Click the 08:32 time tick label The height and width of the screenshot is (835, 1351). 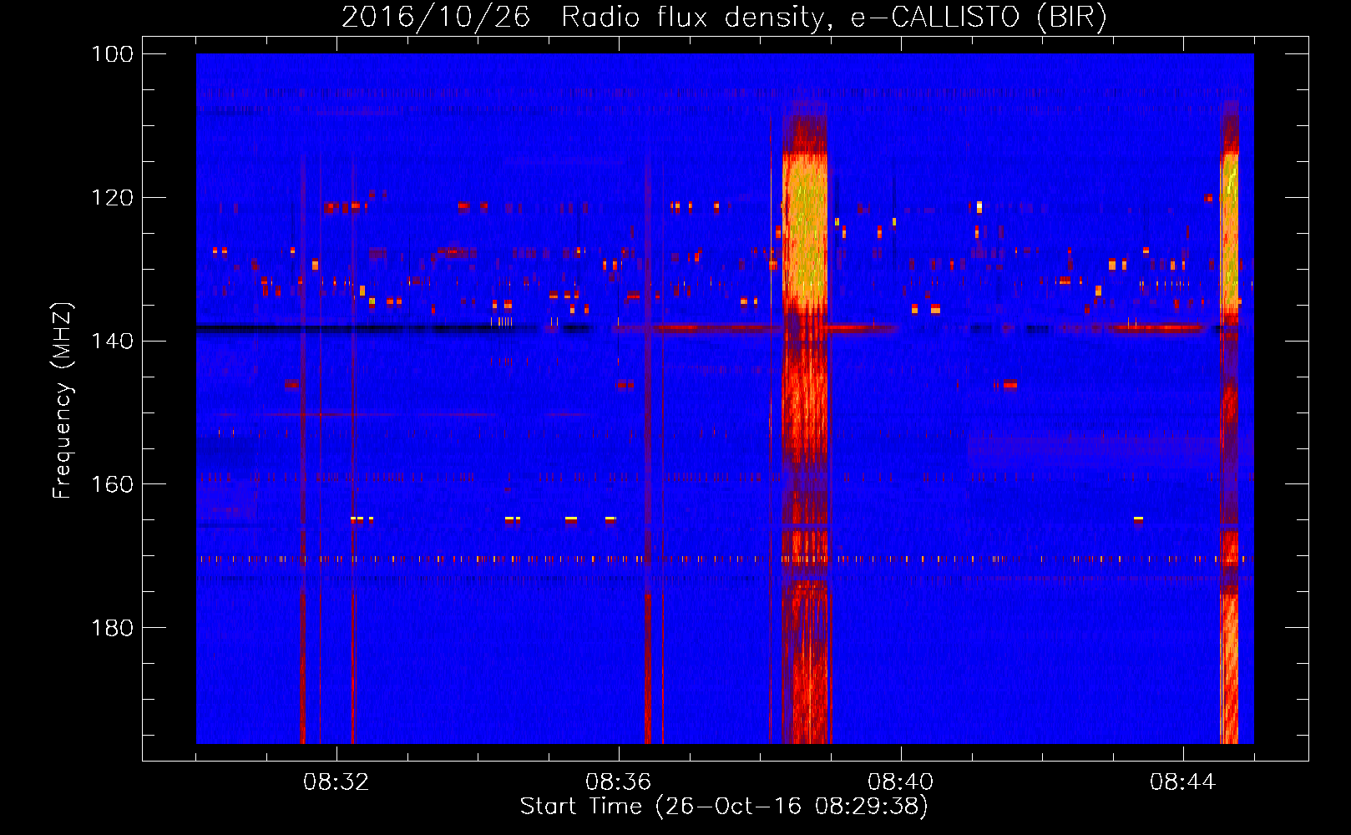336,782
